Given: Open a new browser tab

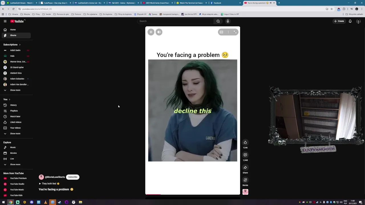Looking at the screenshot, I should [279, 3].
